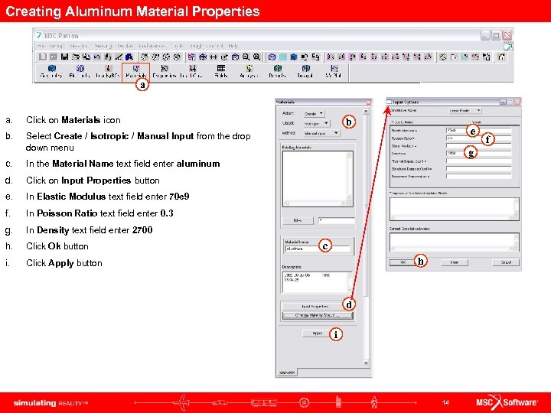Image resolution: width=551 pixels, height=413 pixels.
Task: Click the Apply button in Materials panel
Action: tap(318, 333)
